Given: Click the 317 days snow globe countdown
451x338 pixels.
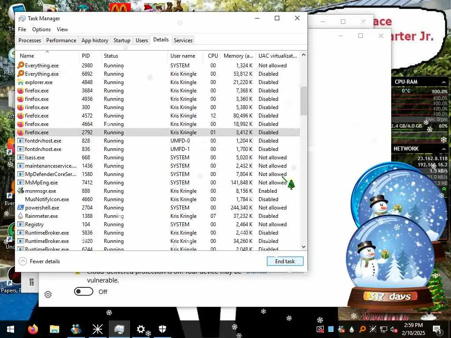Looking at the screenshot, I should [x=391, y=296].
